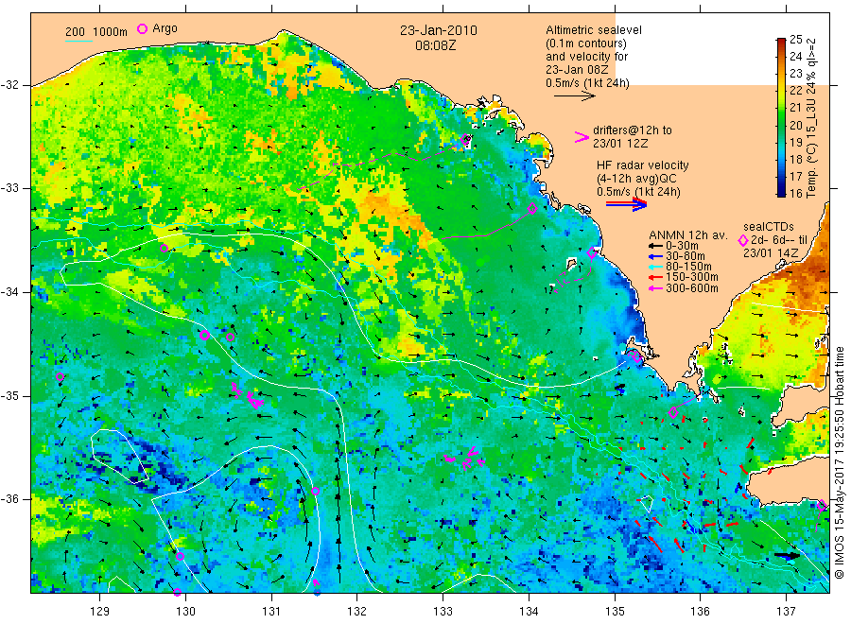Screen dimensions: 851x624
Task: Click the -34 latitude axis label
Action: (x=9, y=292)
